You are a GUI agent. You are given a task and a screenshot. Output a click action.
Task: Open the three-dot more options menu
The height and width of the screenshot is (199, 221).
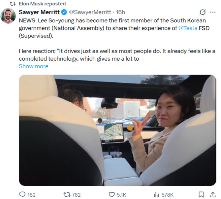coord(213,12)
